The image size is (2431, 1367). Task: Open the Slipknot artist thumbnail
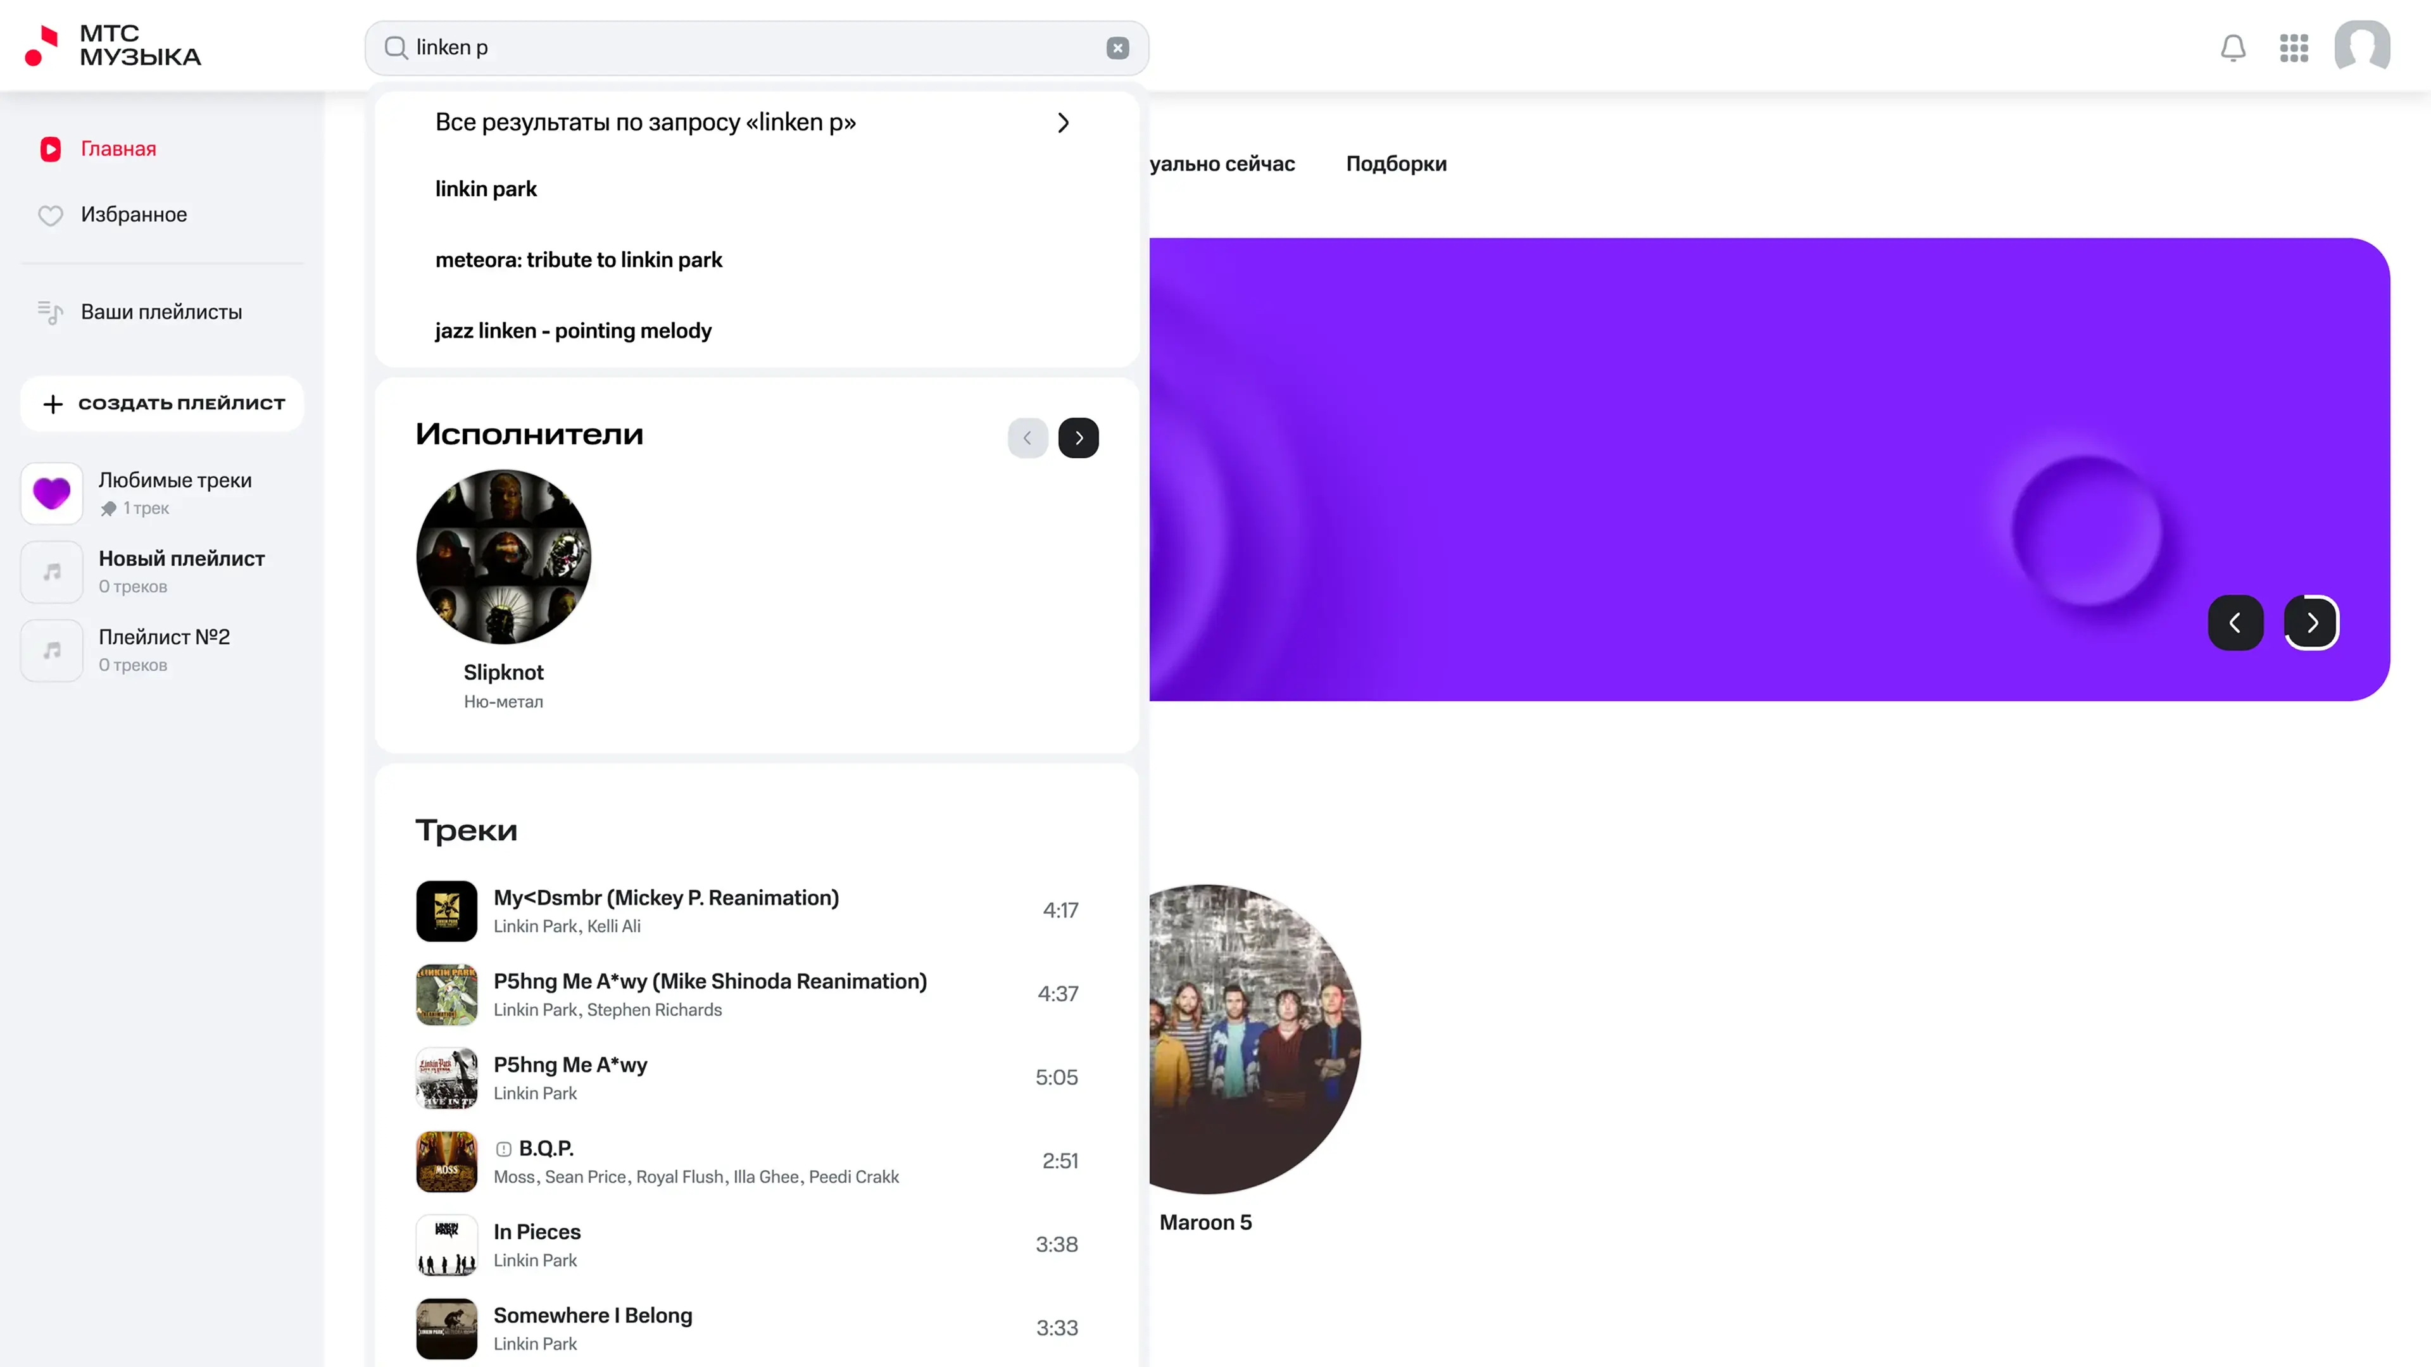click(503, 557)
